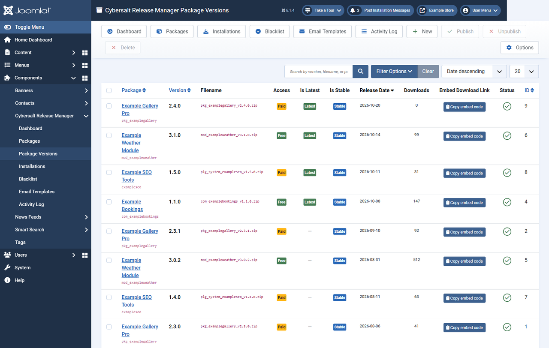This screenshot has width=549, height=348.
Task: Click the search magnifier button
Action: click(361, 72)
